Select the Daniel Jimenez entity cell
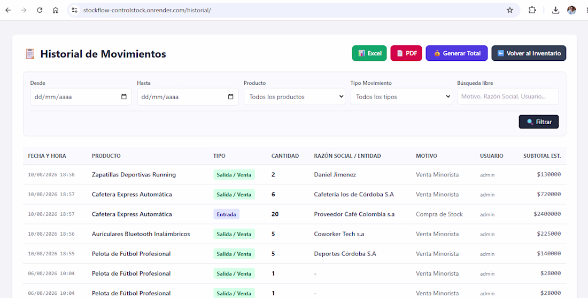 click(x=335, y=175)
